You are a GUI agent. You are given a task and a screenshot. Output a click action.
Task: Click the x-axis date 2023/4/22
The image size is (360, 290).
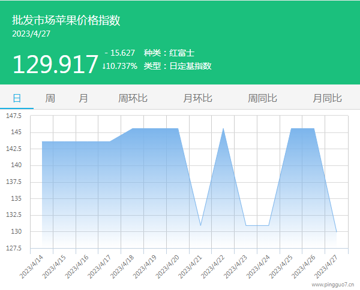[x=212, y=267]
